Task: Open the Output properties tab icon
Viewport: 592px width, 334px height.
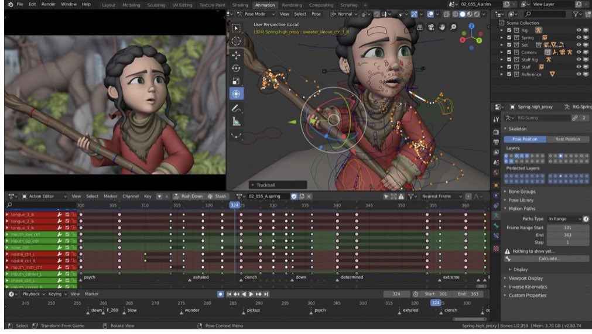Action: tap(496, 142)
